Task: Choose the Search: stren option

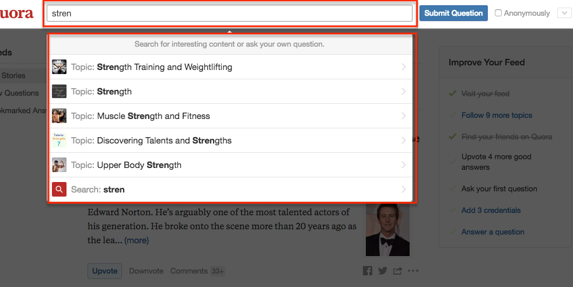Action: point(230,189)
